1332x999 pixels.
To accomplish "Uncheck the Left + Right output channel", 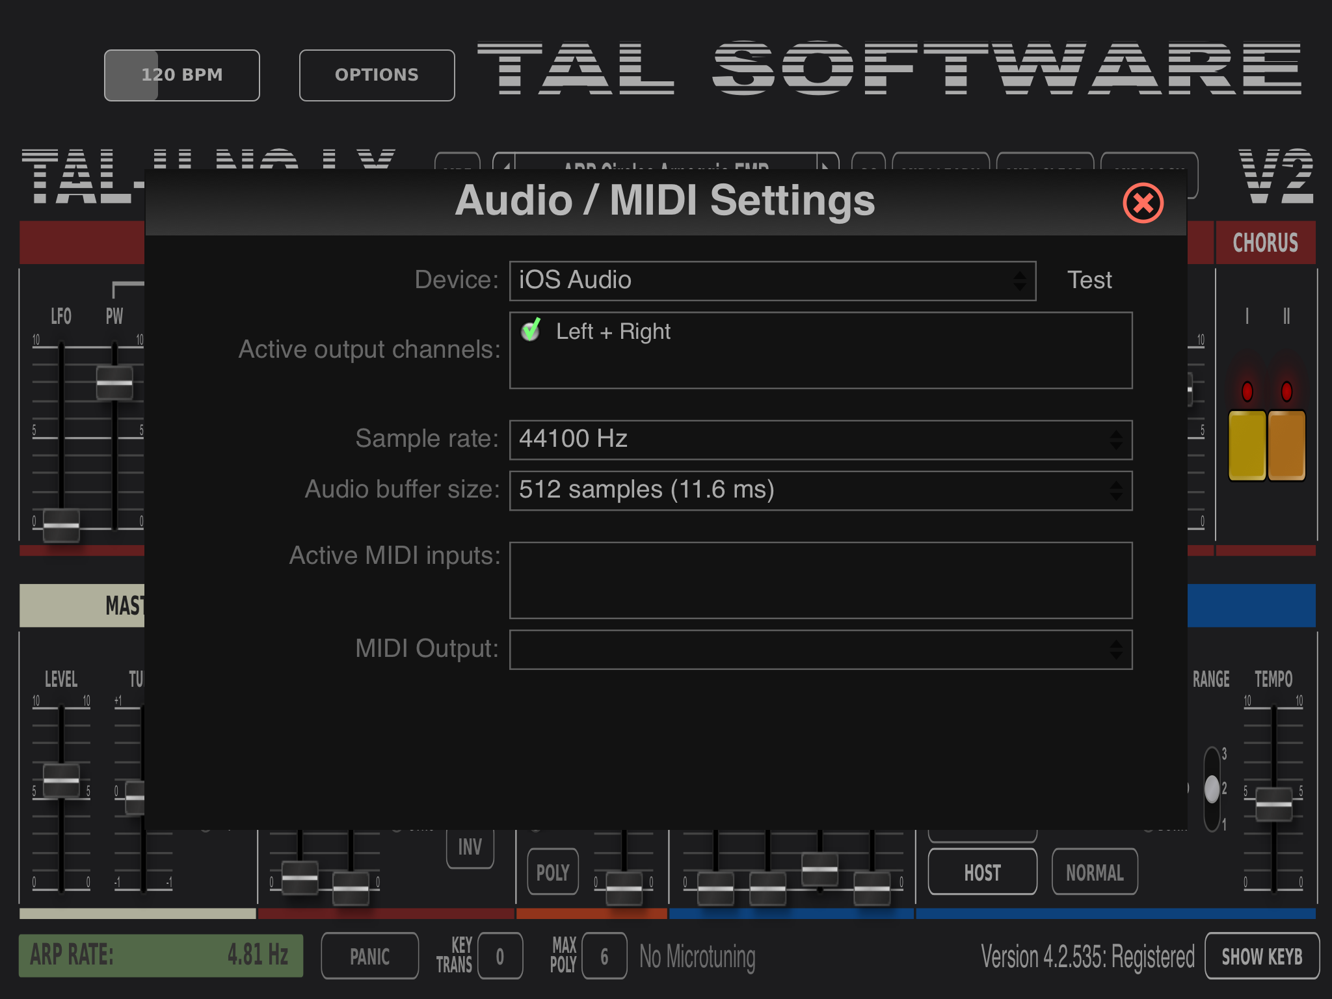I will tap(531, 330).
